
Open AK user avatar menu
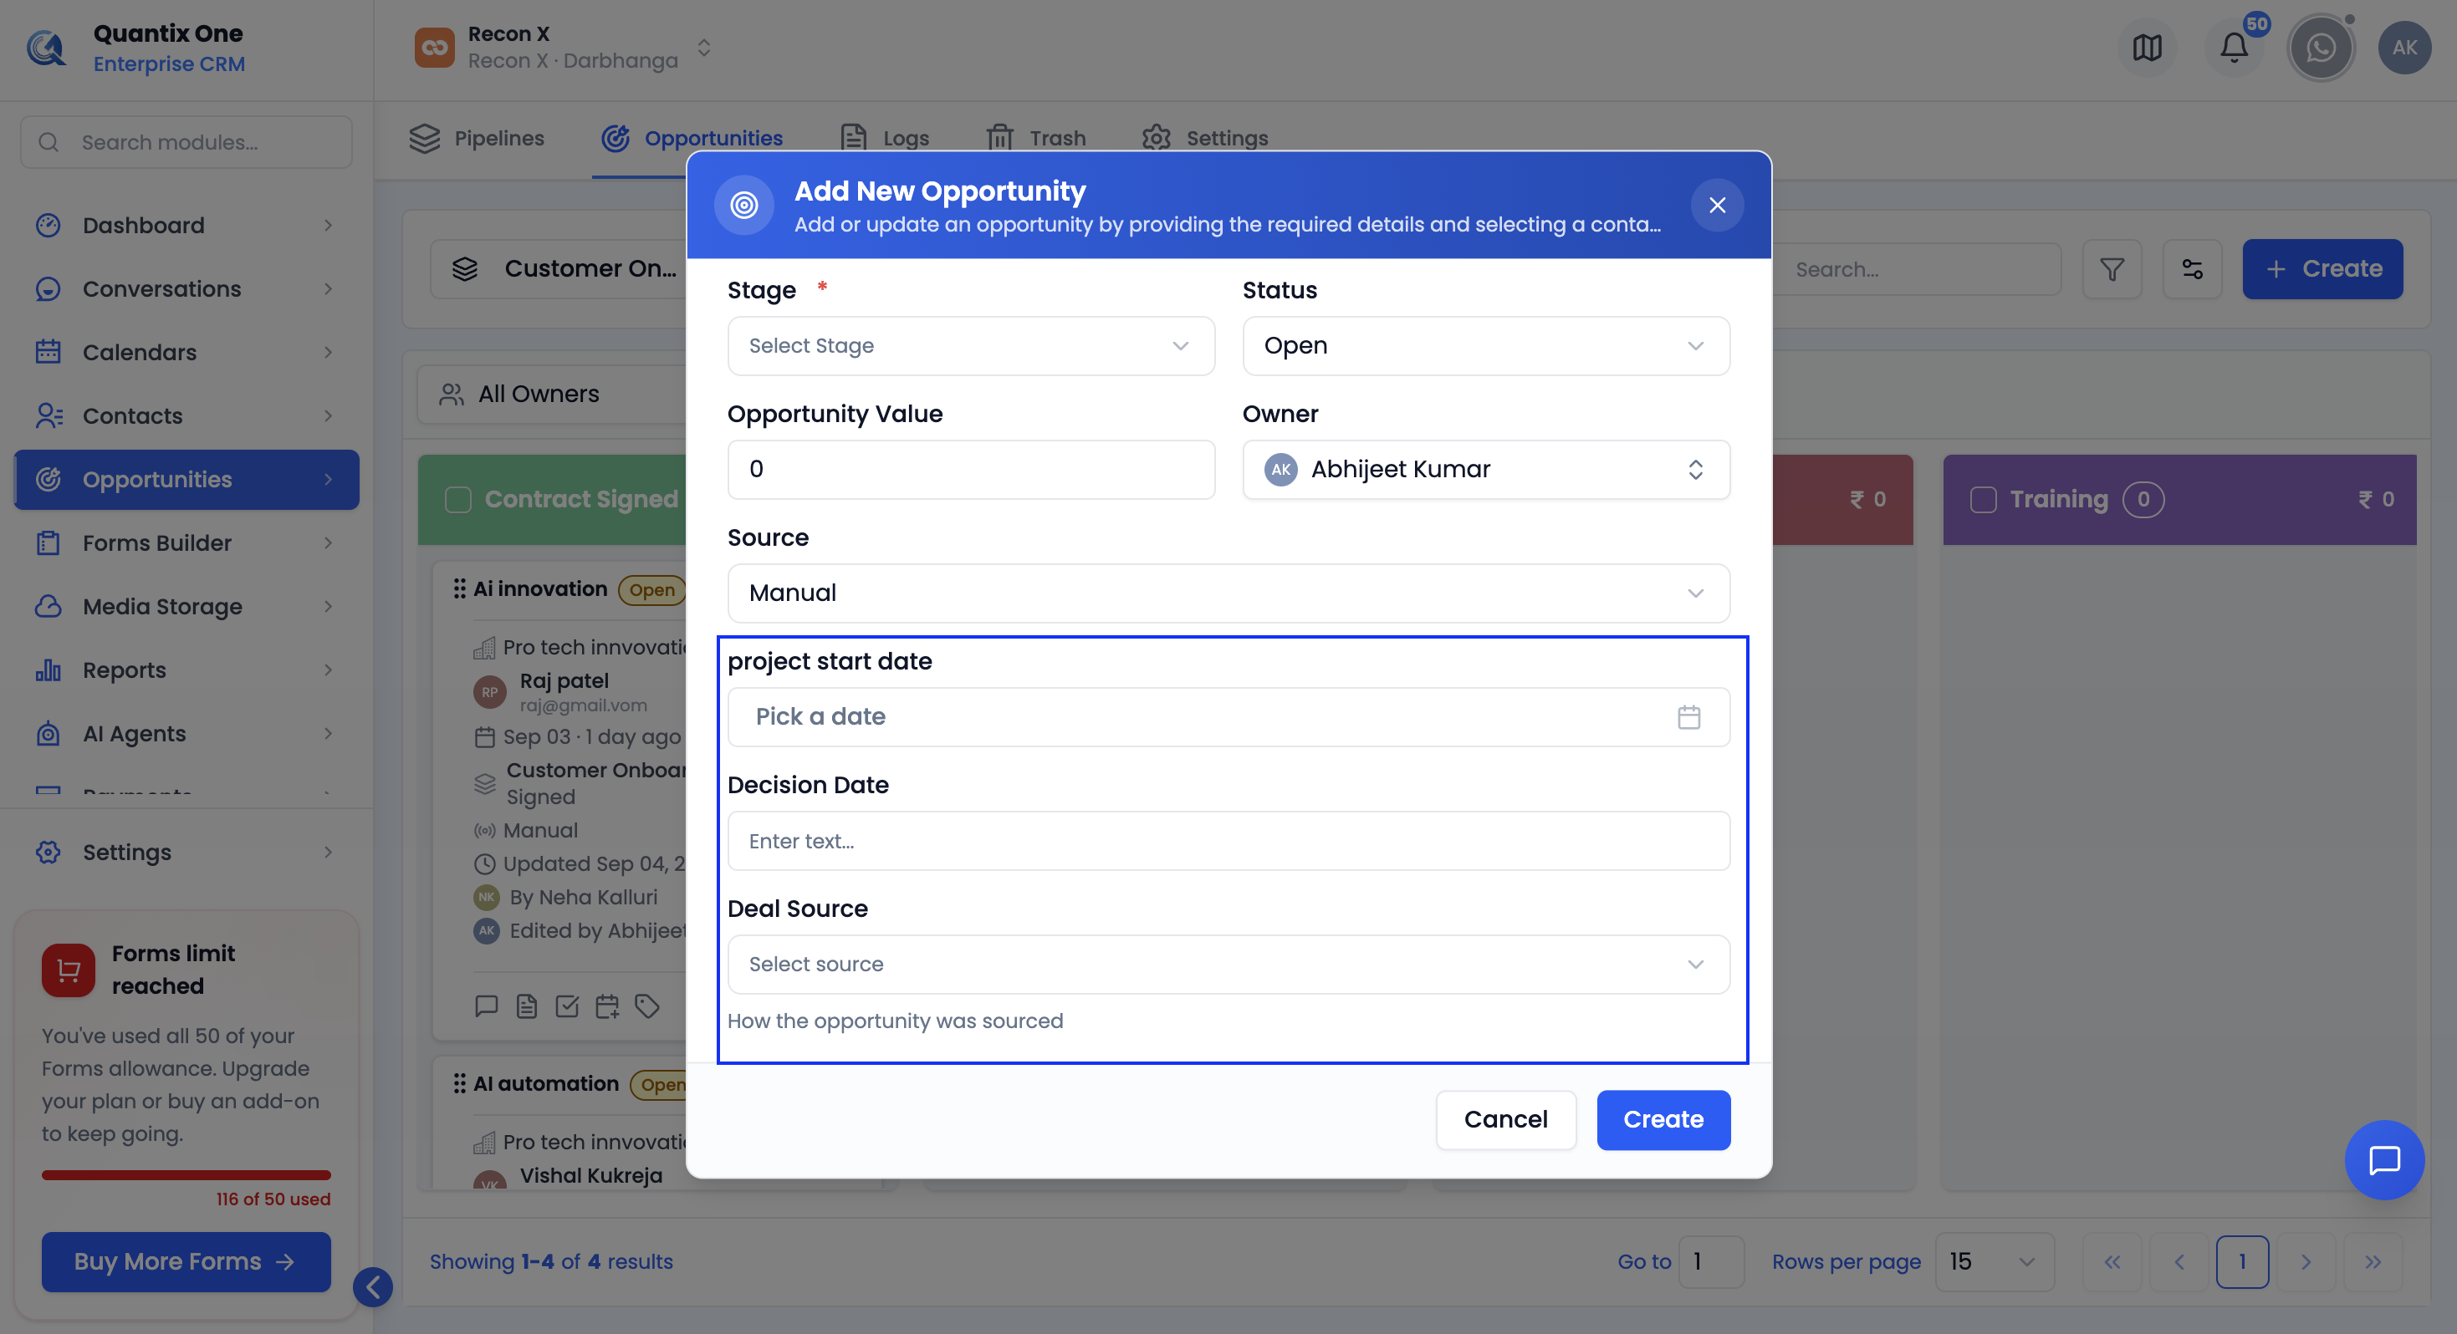pyautogui.click(x=2403, y=48)
